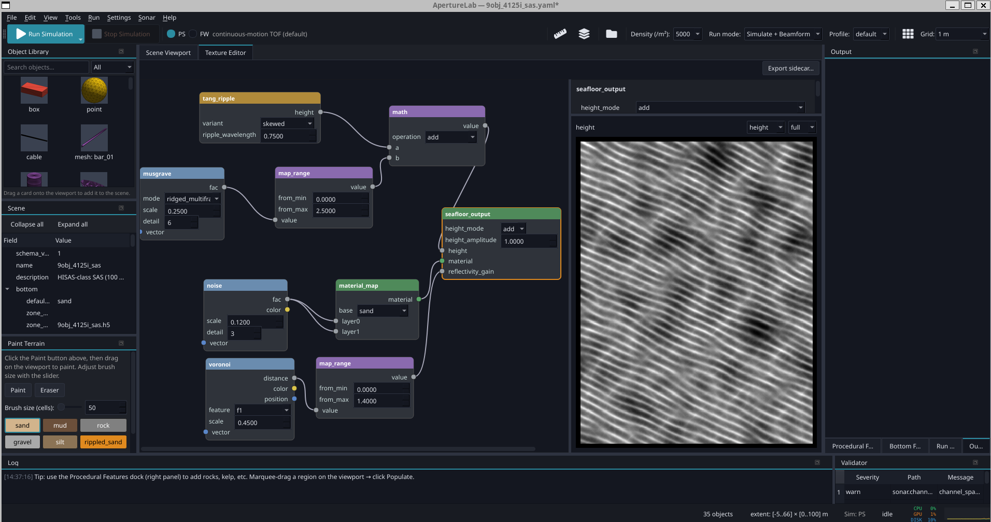Click the math node value output socket
The image size is (991, 522).
[485, 125]
